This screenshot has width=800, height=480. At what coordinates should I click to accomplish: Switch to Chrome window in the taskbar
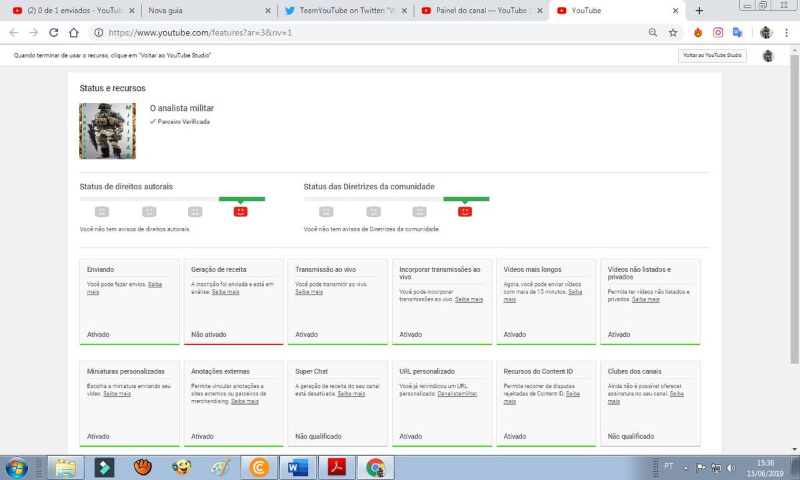375,467
